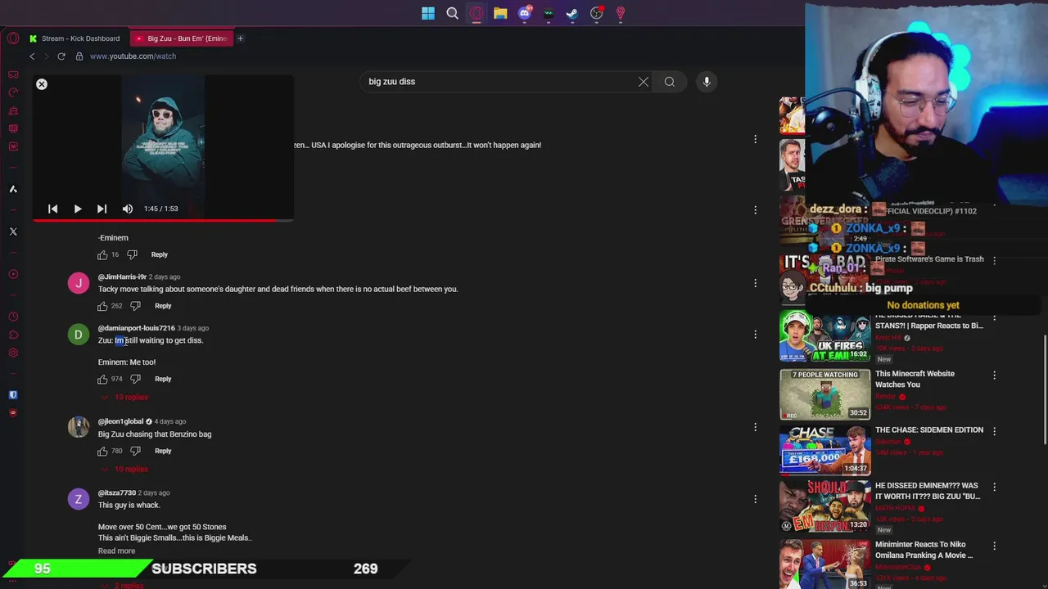
Task: Expand 'Read more' on itsza7730's comment
Action: [x=116, y=551]
